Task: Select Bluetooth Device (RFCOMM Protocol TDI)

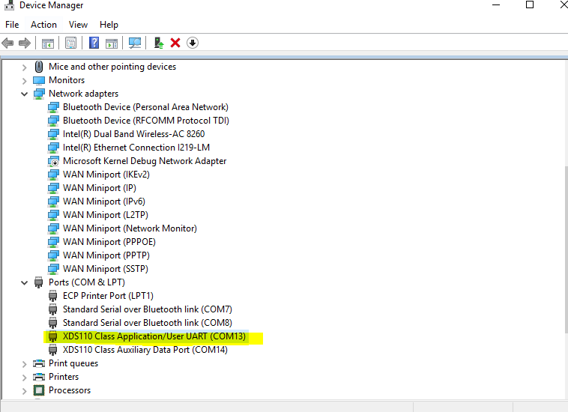Action: pos(146,121)
